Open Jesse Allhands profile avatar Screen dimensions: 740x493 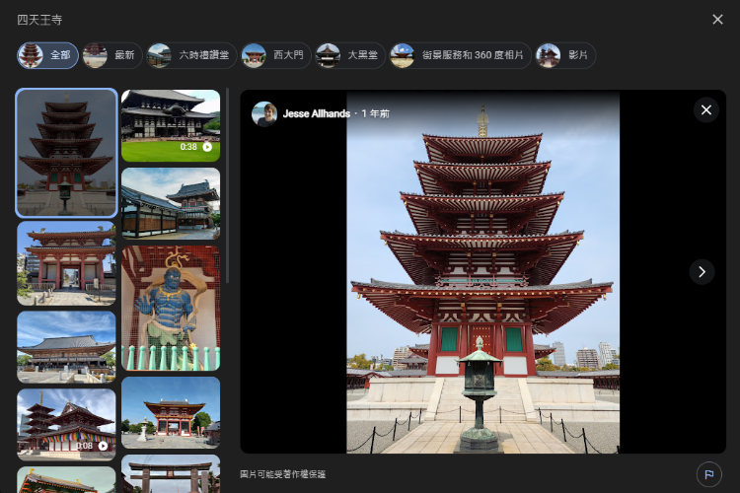click(x=264, y=113)
